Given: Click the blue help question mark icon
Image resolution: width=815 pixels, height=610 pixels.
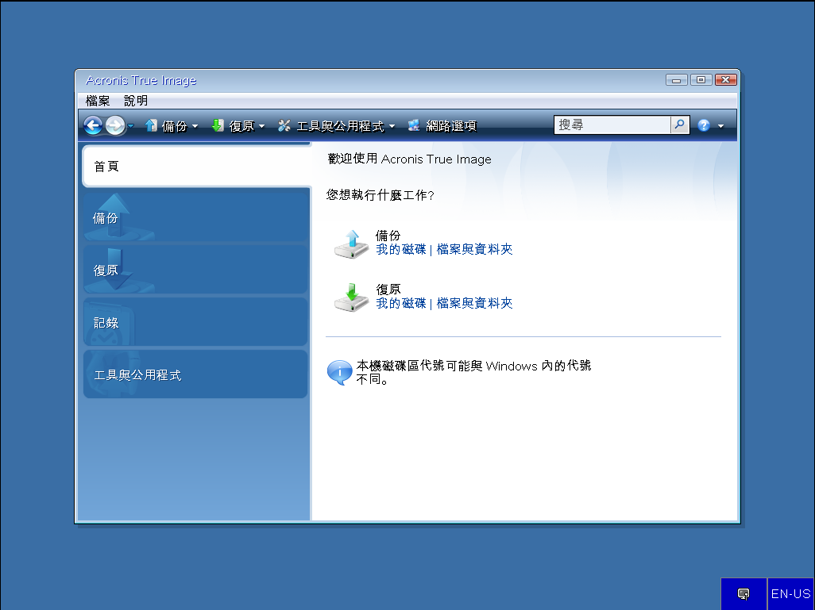Looking at the screenshot, I should tap(704, 125).
